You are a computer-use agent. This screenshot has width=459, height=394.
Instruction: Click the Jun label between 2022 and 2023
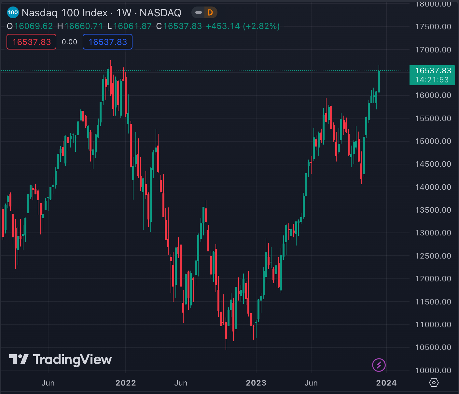pos(181,383)
